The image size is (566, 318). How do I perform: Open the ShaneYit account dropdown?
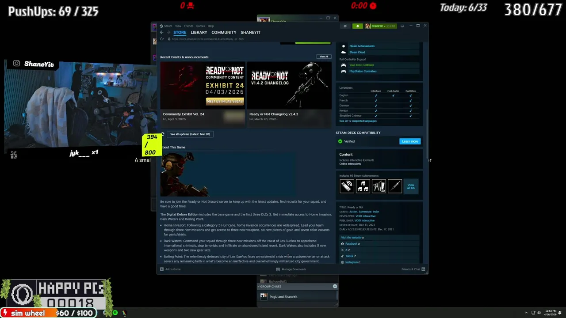click(381, 26)
